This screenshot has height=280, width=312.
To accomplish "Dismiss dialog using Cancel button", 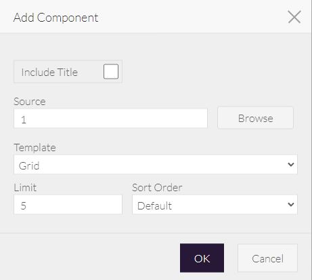I will 267,258.
